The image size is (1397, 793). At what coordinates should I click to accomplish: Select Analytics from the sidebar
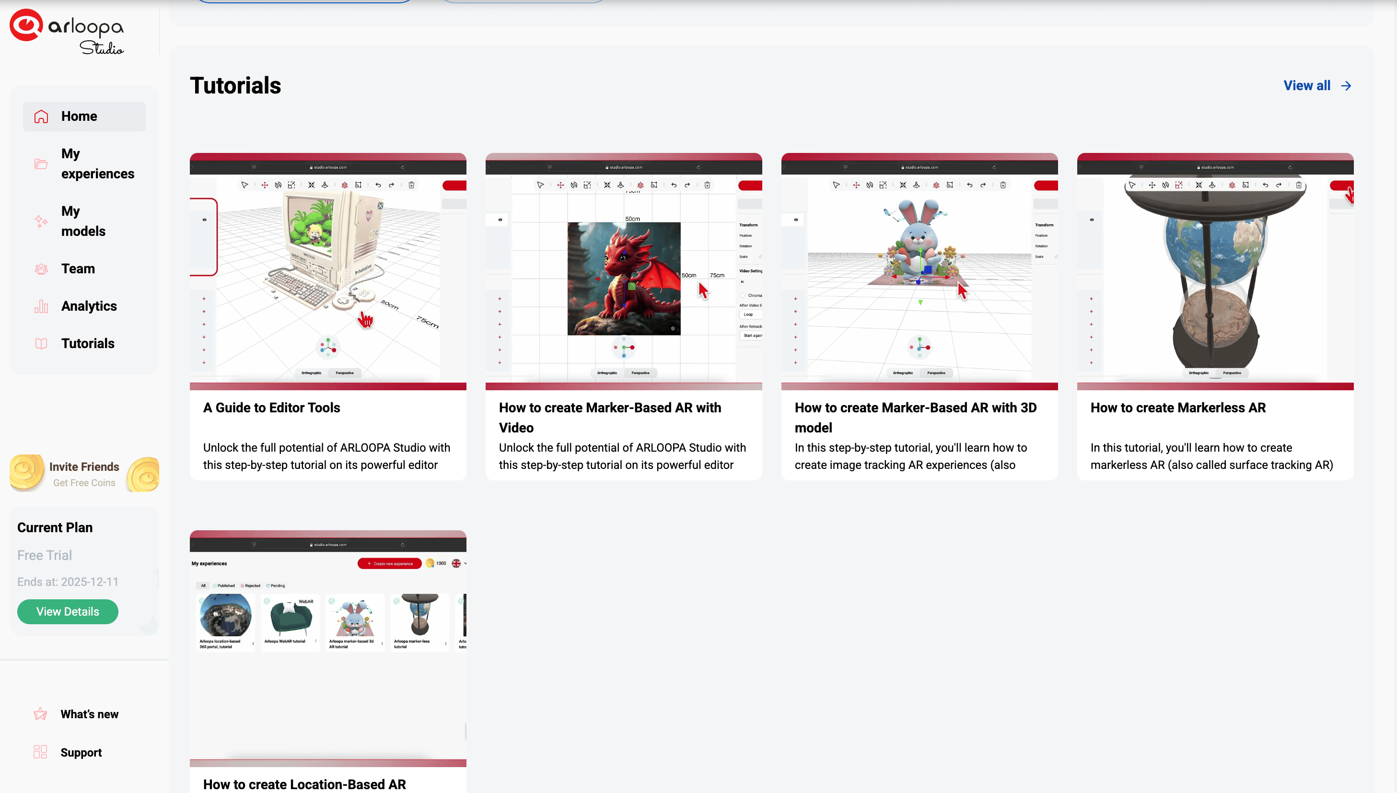tap(89, 306)
